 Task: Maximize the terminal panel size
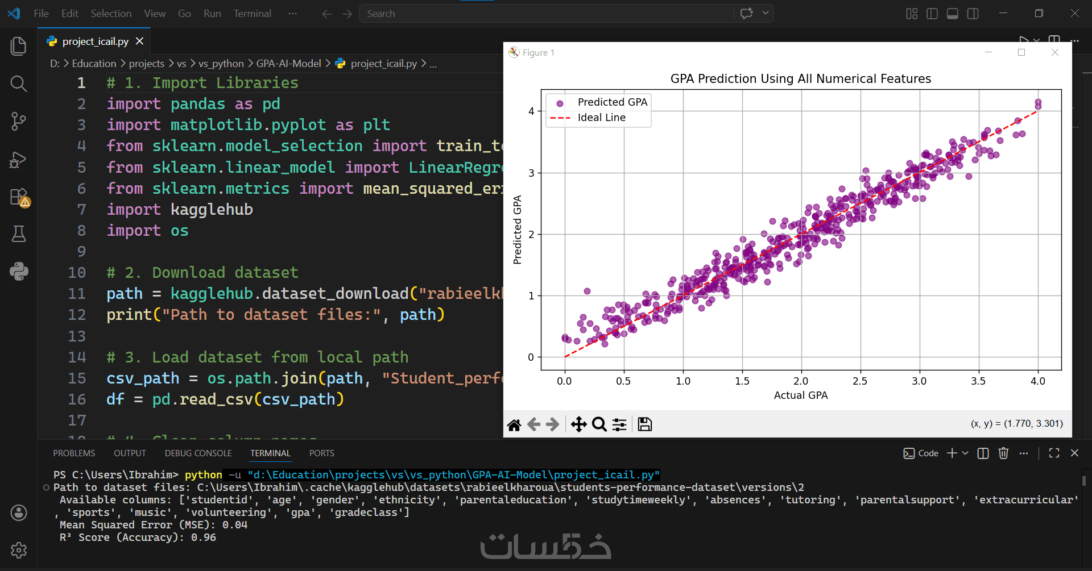(x=1054, y=453)
